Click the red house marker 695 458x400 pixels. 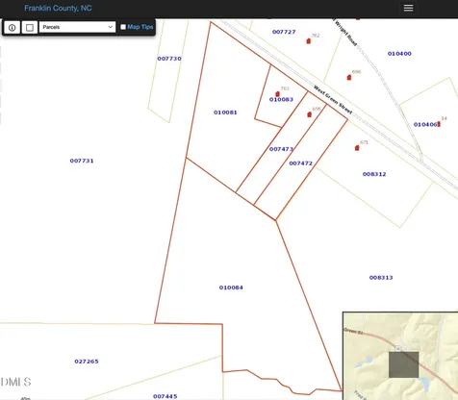(x=309, y=114)
